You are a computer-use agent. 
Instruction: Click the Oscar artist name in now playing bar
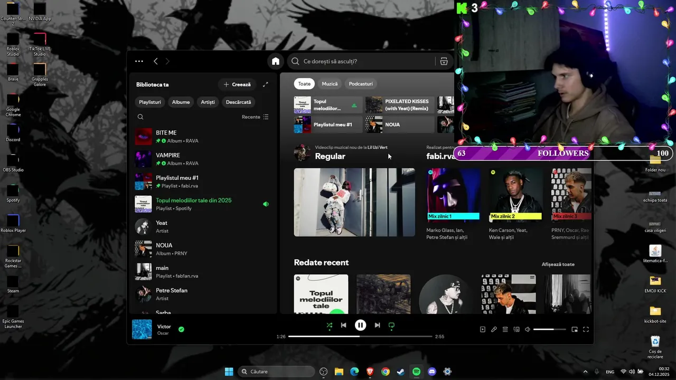tap(163, 333)
